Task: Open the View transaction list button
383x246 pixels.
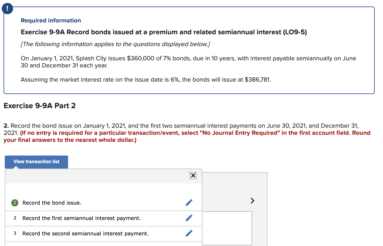Action: coord(36,162)
